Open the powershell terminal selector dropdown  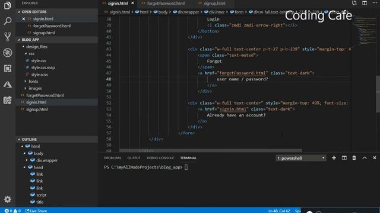coord(301,158)
